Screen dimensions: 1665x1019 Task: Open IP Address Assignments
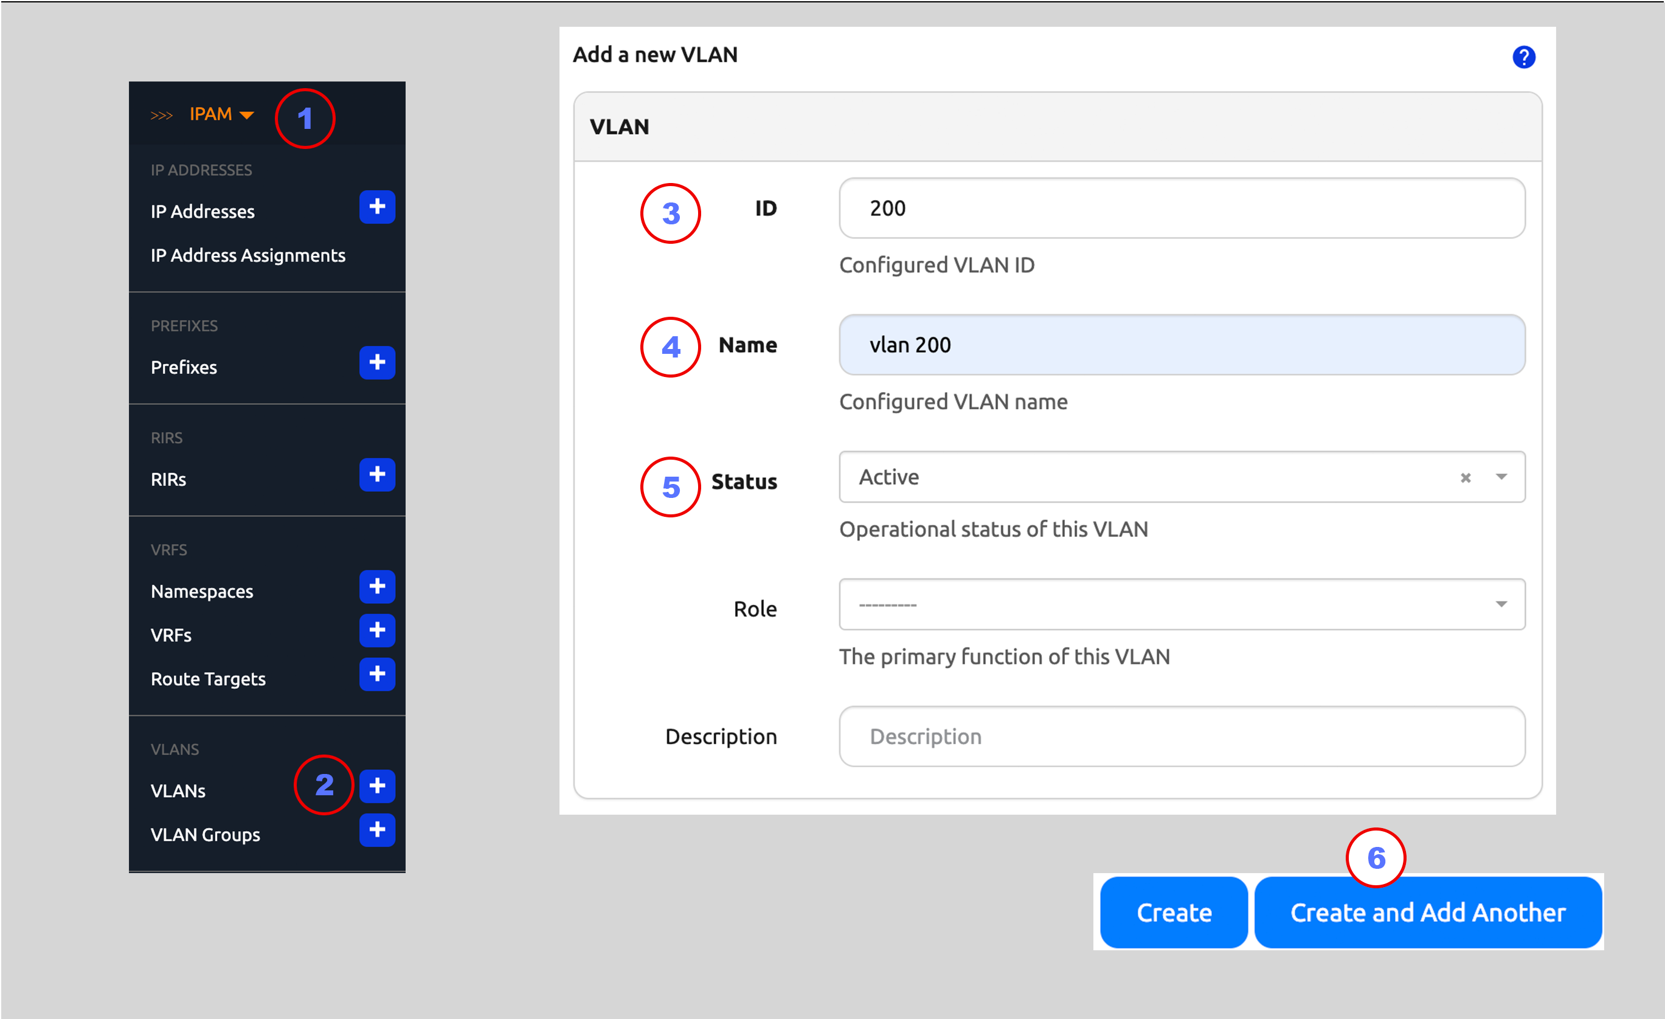click(247, 255)
